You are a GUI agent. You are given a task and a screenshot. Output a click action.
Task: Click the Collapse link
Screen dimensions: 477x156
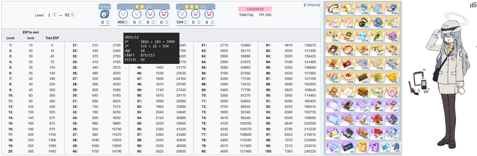click(x=312, y=5)
